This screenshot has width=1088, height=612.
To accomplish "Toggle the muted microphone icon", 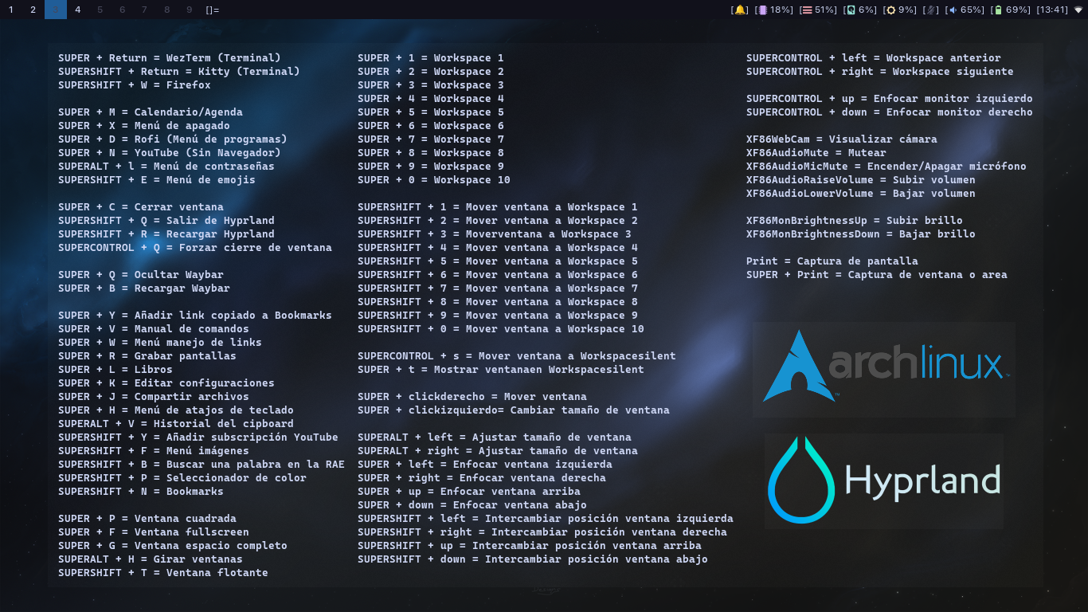I will [931, 10].
